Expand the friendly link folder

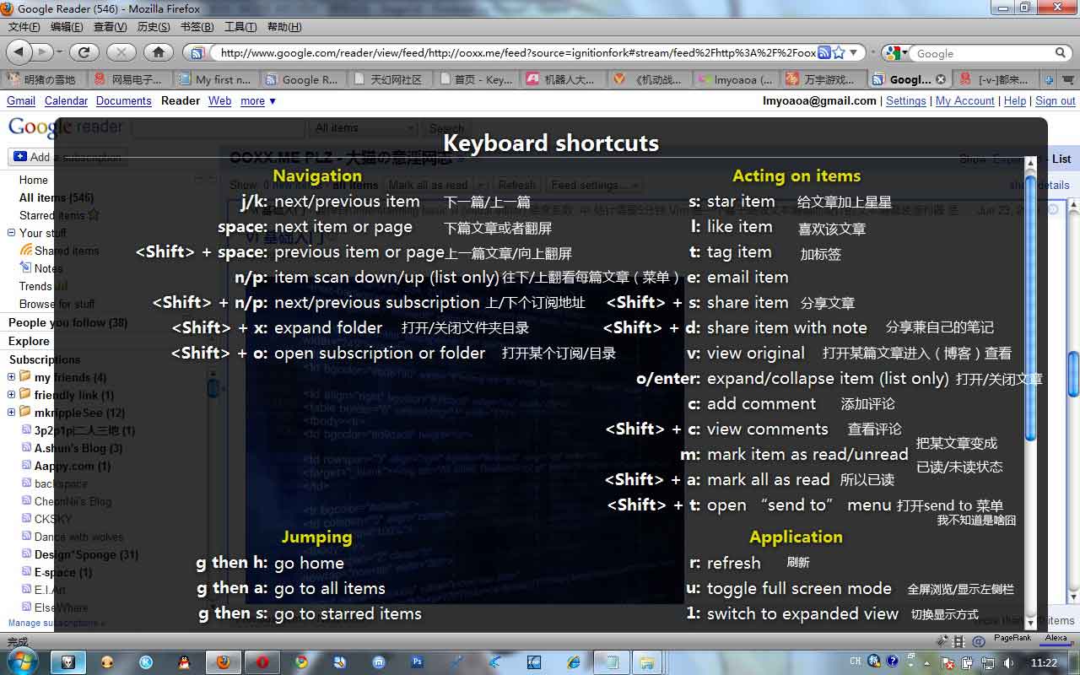click(12, 395)
